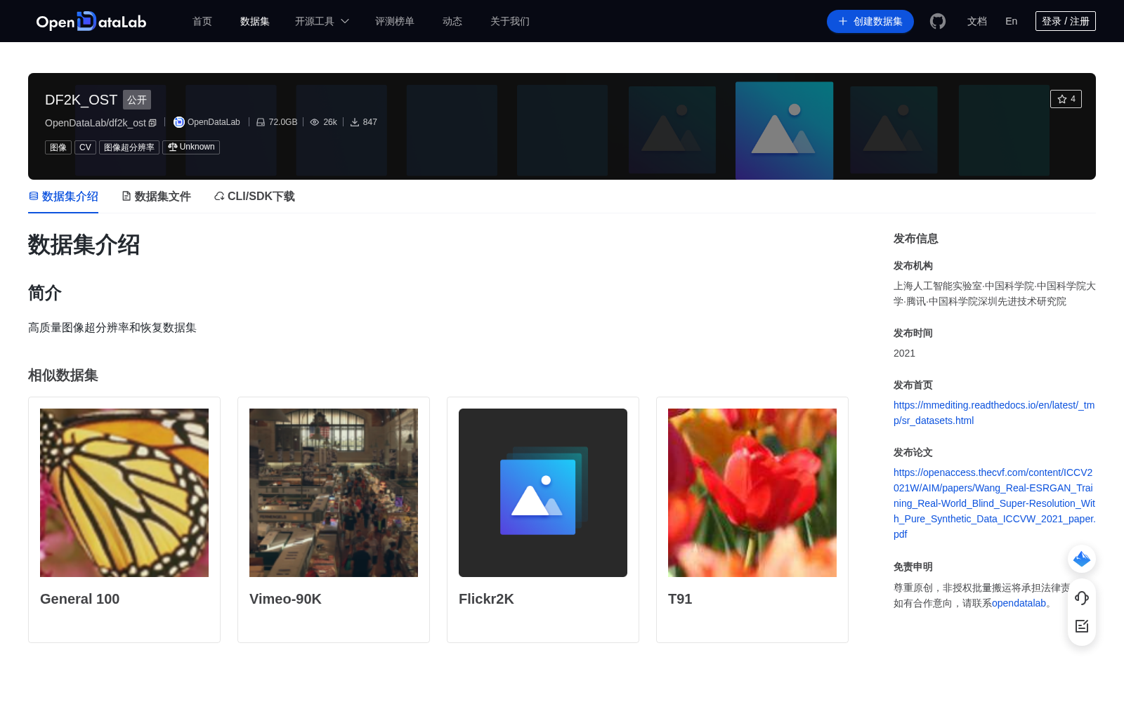Open the T91 tulip thumbnail
The height and width of the screenshot is (702, 1124).
(x=752, y=493)
